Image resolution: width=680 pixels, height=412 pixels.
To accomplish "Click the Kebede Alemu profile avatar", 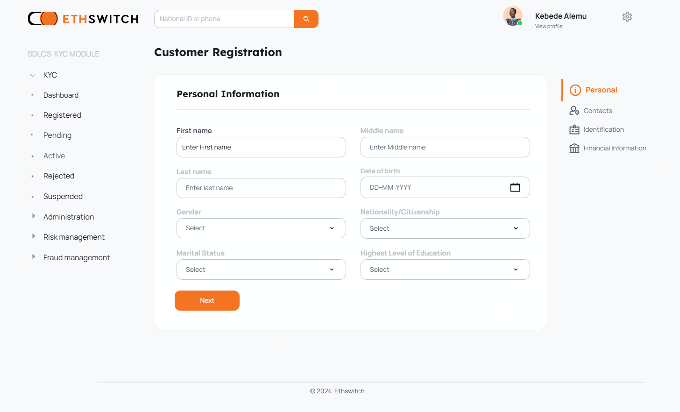I will pyautogui.click(x=512, y=16).
